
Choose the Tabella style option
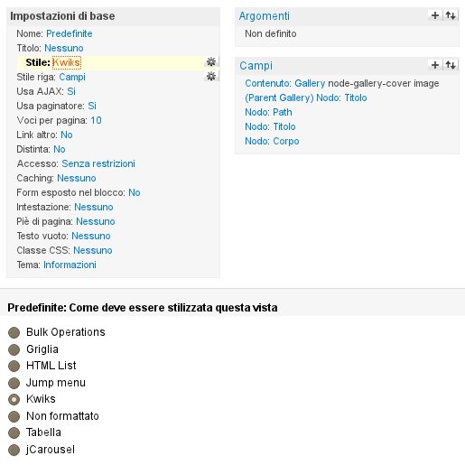point(14,433)
